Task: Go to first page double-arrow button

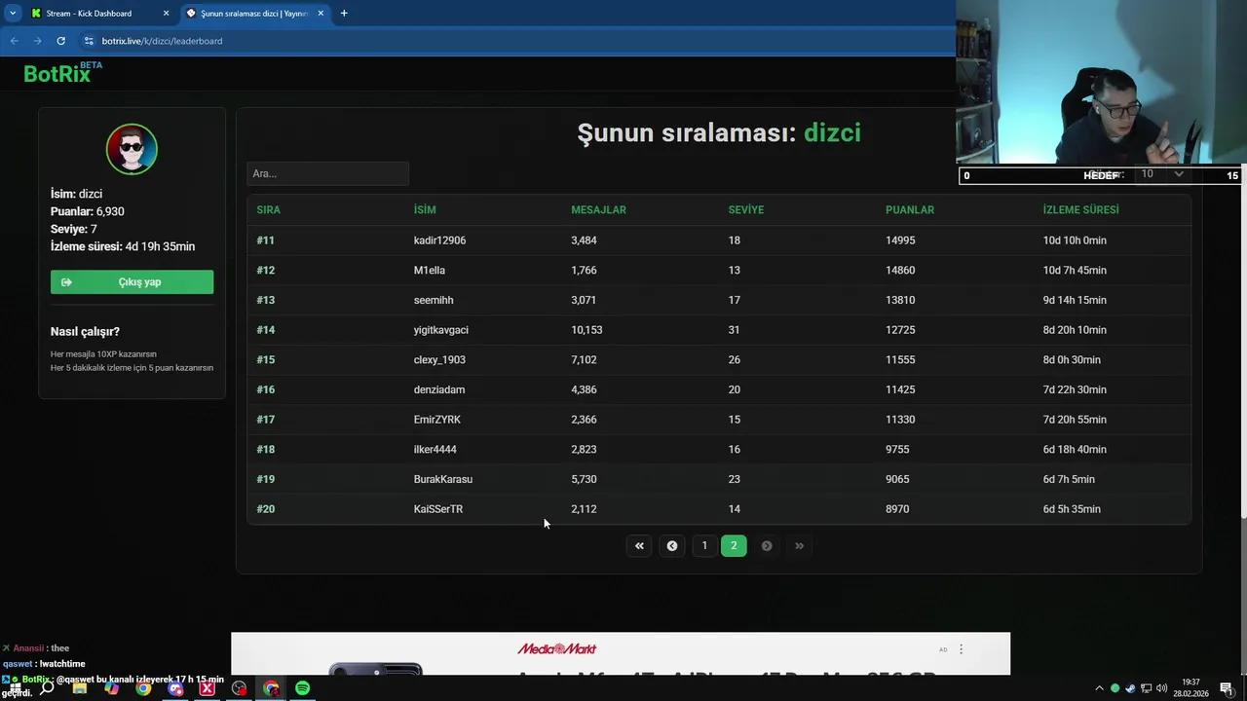Action: (639, 545)
